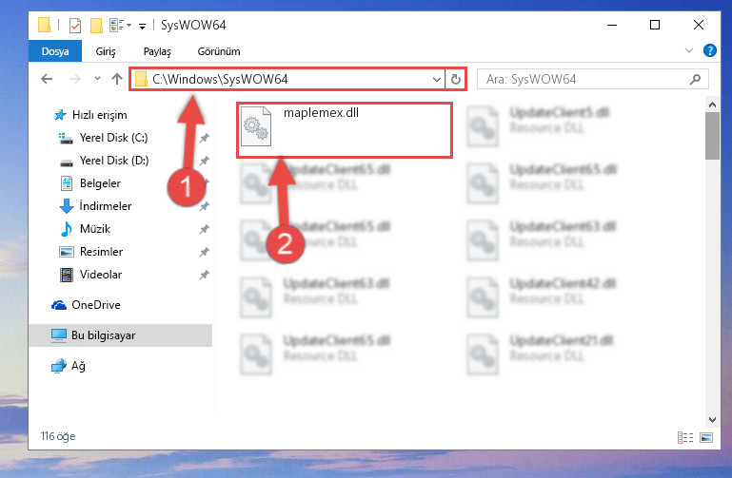Click the pin icon next to Yerel Disk (C:)
The height and width of the screenshot is (478, 732).
[x=204, y=138]
